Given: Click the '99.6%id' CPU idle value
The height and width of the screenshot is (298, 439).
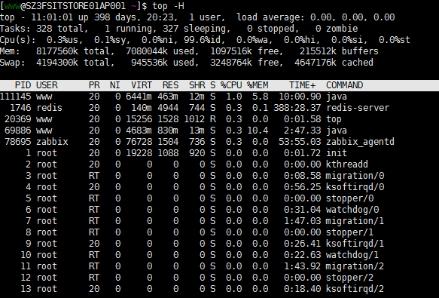Looking at the screenshot, I should [202, 40].
